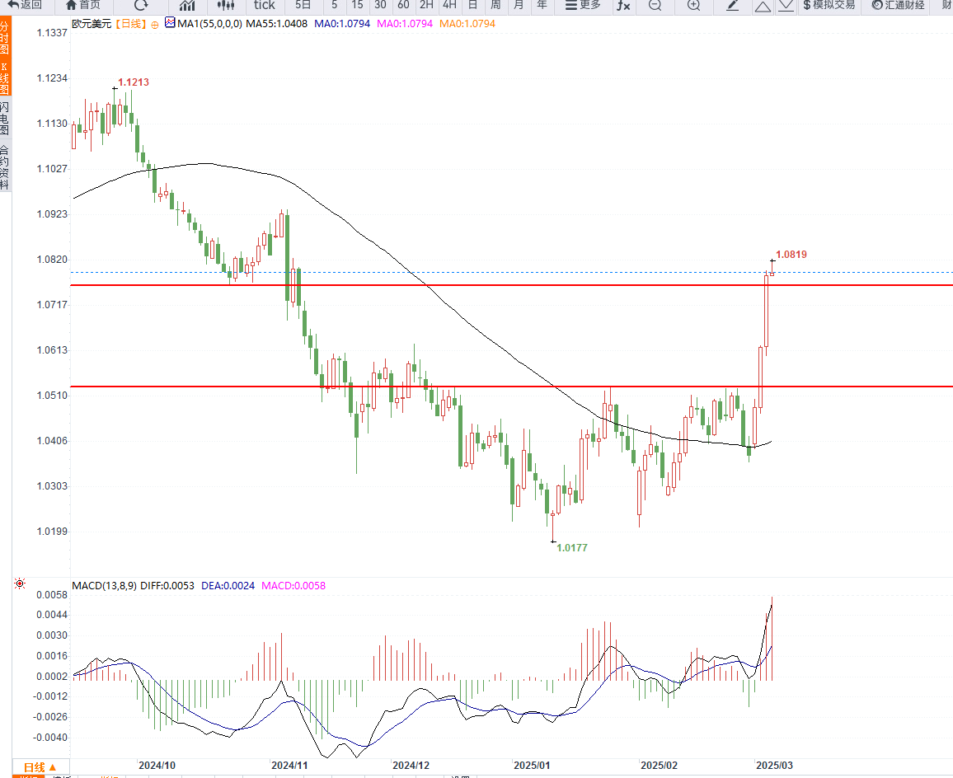Screen dimensions: 953x778
Task: Click the DEA:0.0024 value text
Action: click(x=228, y=586)
